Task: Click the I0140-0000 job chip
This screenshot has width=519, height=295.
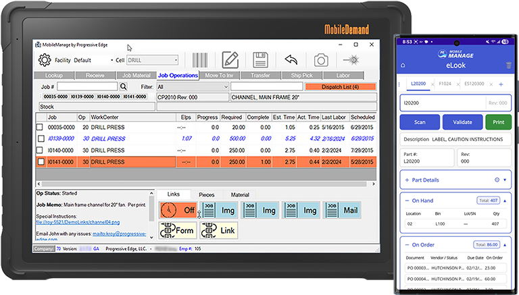Action: (x=109, y=97)
